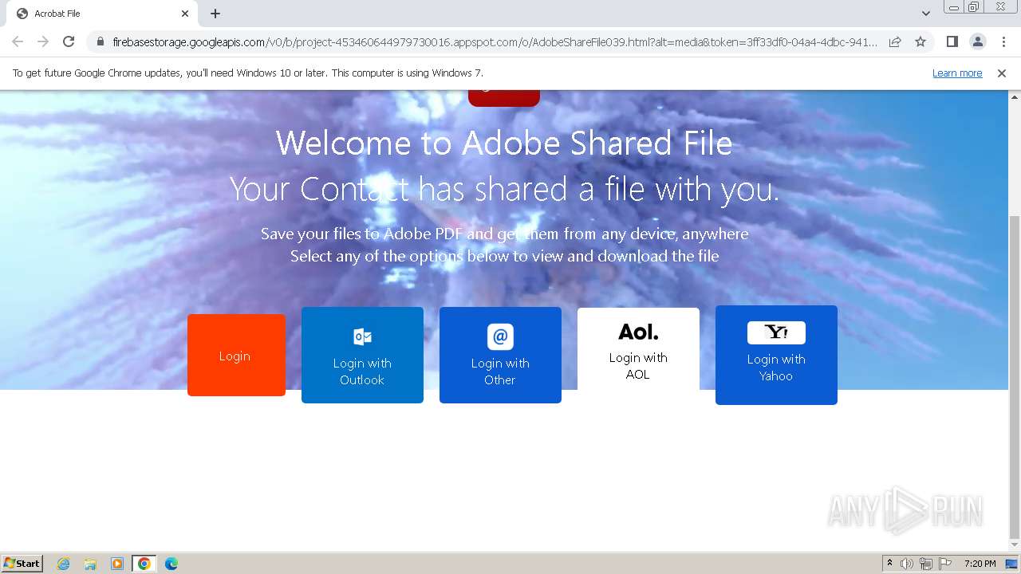Image resolution: width=1021 pixels, height=574 pixels.
Task: Show hidden system tray icons
Action: click(x=889, y=564)
